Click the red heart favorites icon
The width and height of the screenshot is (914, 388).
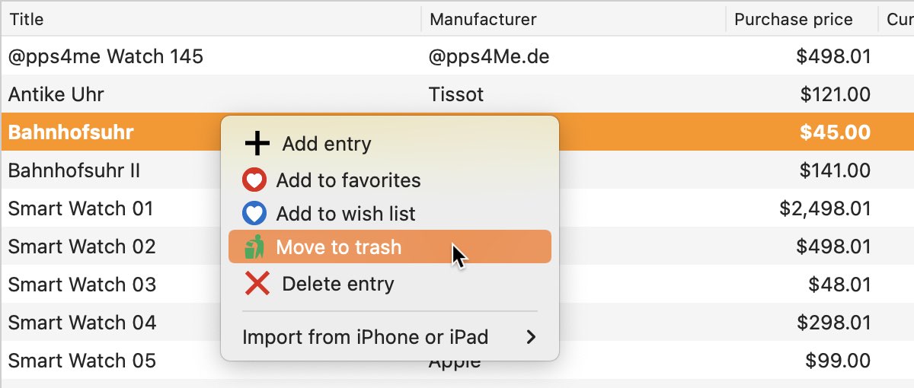pyautogui.click(x=254, y=180)
